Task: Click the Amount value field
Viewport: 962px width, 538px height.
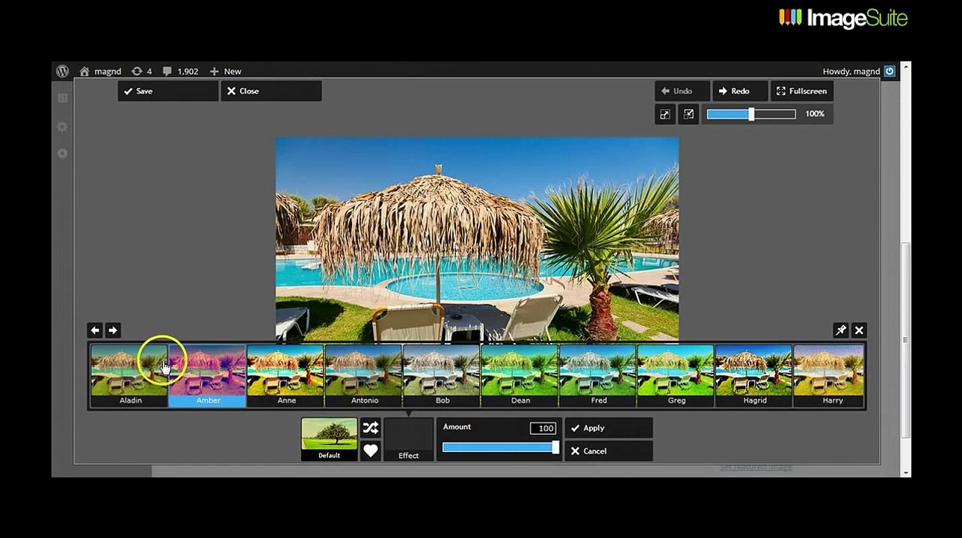Action: click(543, 428)
